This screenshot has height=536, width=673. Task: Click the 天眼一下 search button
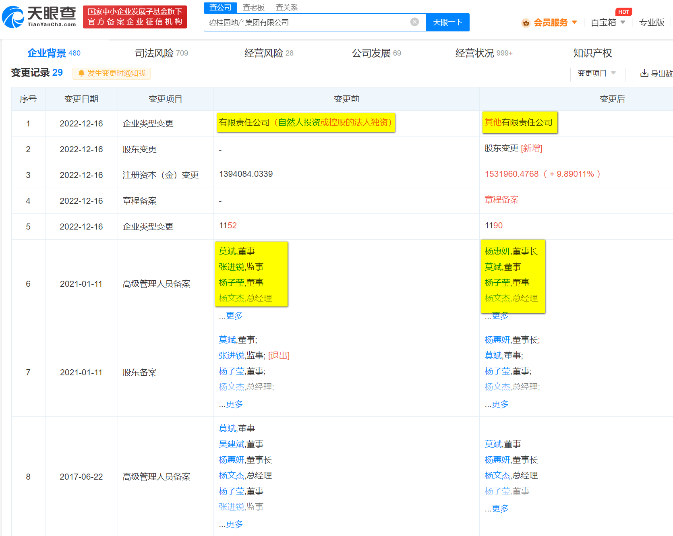click(x=447, y=22)
